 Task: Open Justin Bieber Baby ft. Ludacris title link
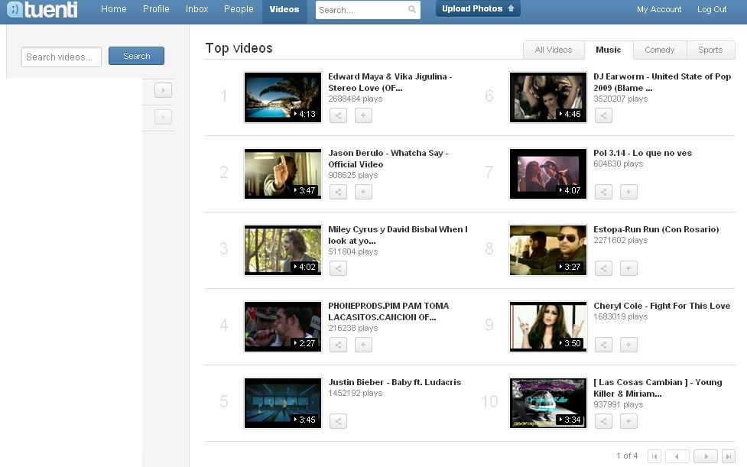[x=395, y=382]
